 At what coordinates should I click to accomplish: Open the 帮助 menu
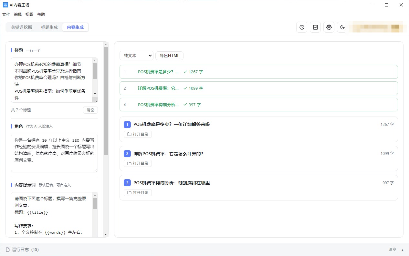pyautogui.click(x=41, y=15)
